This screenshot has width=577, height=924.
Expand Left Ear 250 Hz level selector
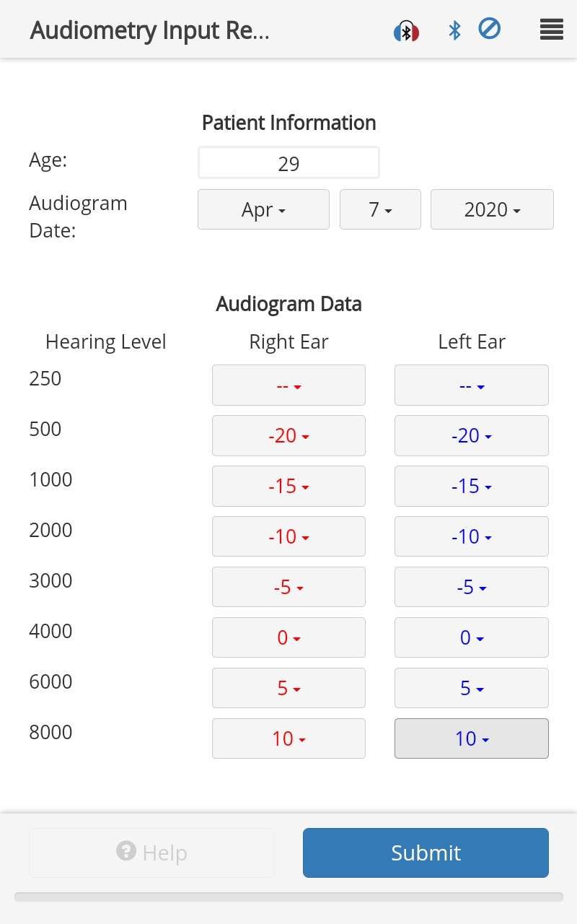tap(472, 385)
